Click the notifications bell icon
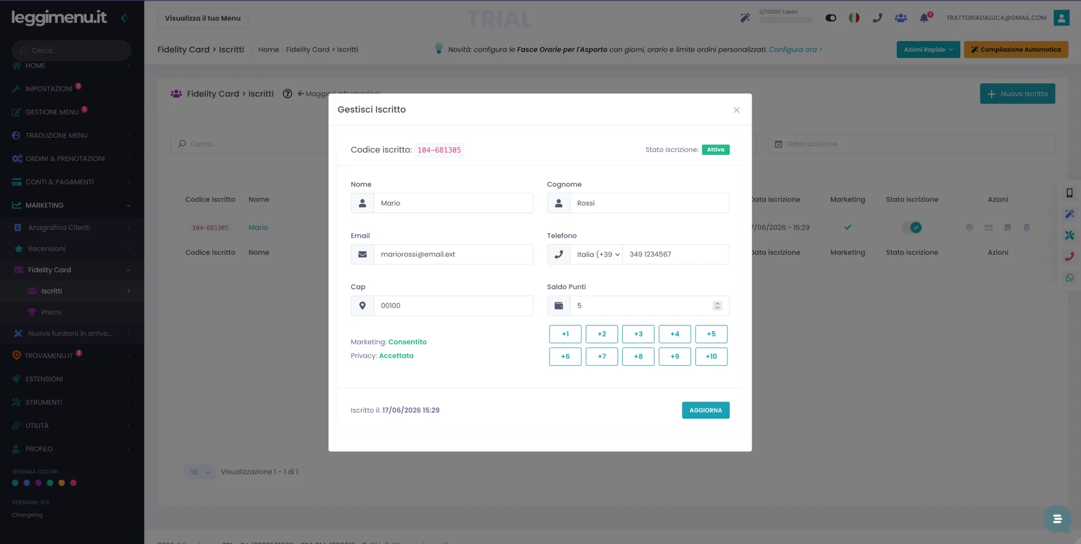1081x544 pixels. (924, 18)
